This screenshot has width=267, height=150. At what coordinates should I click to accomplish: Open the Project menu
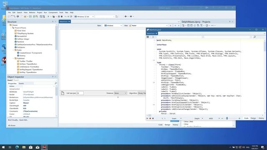point(40,12)
